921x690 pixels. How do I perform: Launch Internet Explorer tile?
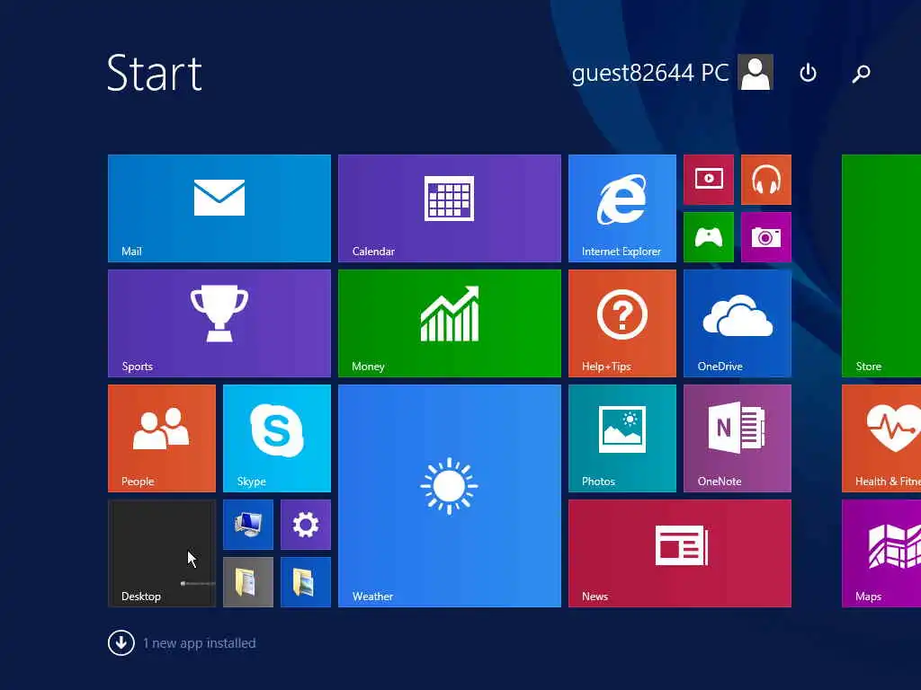point(622,208)
